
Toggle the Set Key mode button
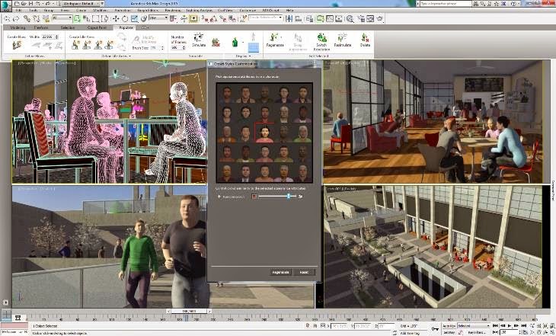point(449,332)
